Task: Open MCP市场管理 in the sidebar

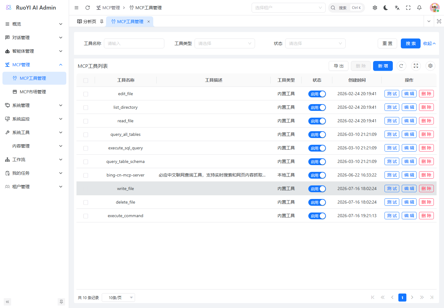Action: click(x=34, y=92)
